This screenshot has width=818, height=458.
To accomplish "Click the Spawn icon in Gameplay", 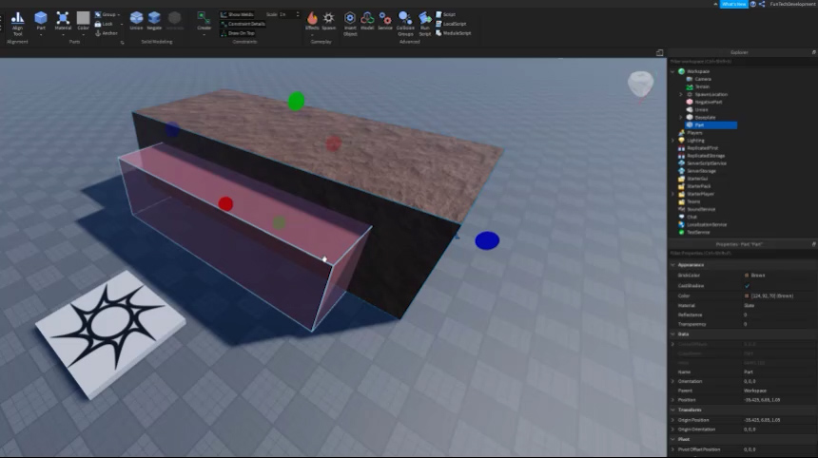I will click(329, 21).
